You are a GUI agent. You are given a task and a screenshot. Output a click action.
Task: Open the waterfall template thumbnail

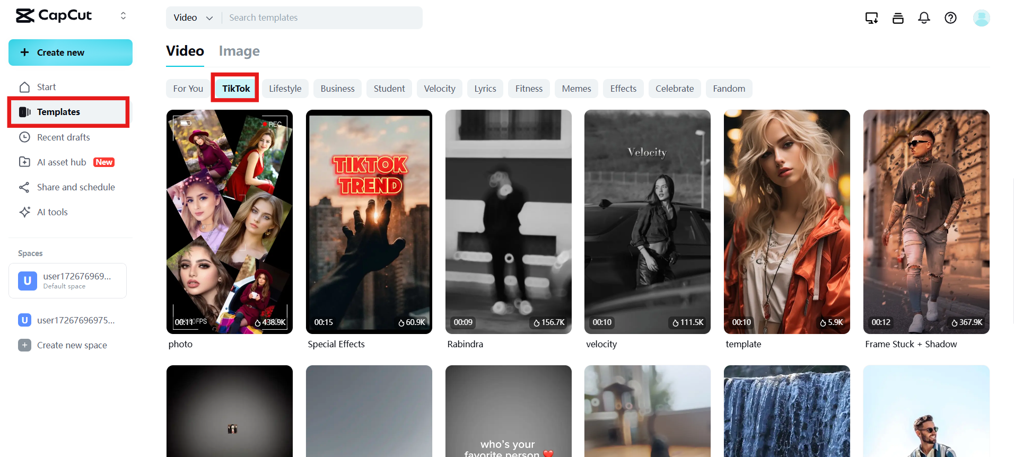[787, 411]
